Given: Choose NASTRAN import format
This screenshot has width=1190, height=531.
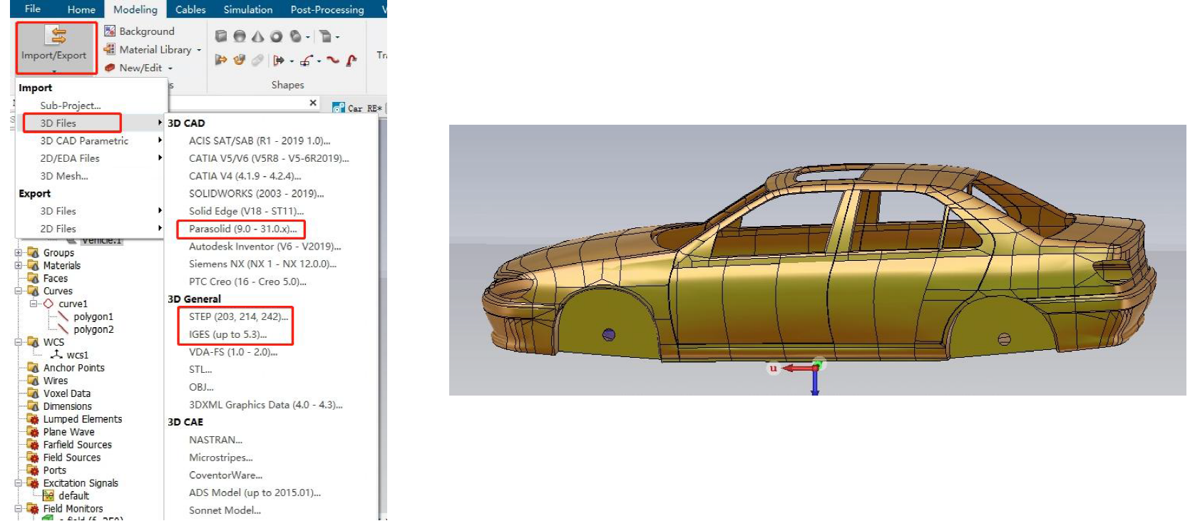Looking at the screenshot, I should pos(215,440).
